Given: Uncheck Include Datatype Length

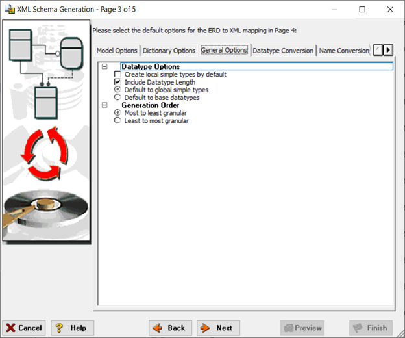Looking at the screenshot, I should [117, 83].
